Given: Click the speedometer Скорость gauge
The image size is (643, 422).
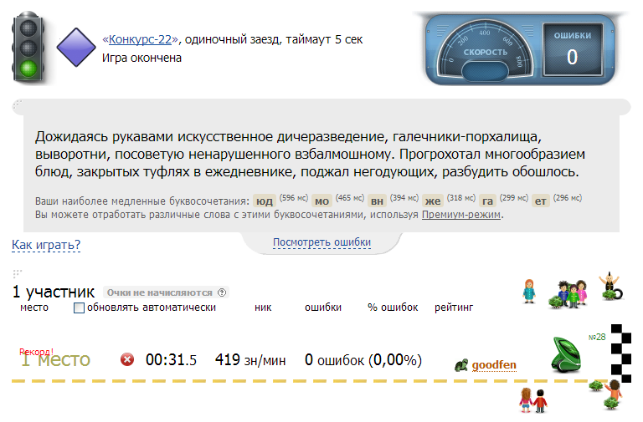Looking at the screenshot, I should coord(485,50).
